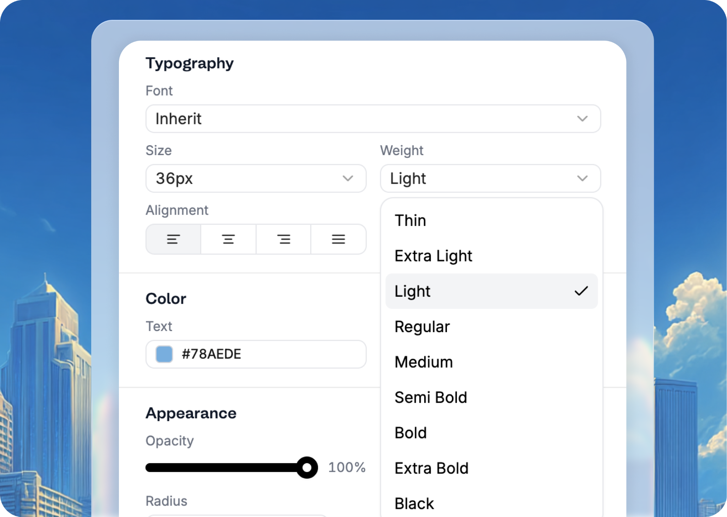
Task: Open the Font dropdown showing Inherit
Action: 373,119
